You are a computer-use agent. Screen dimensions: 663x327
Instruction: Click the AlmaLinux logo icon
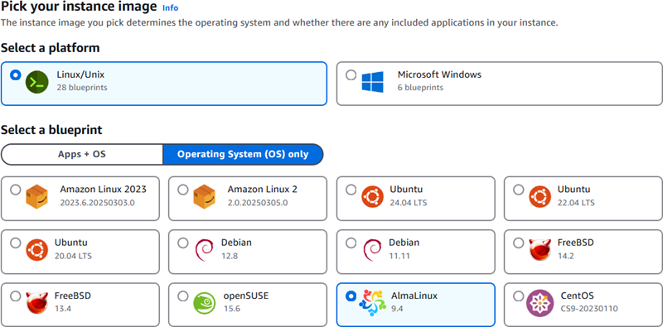coord(372,303)
